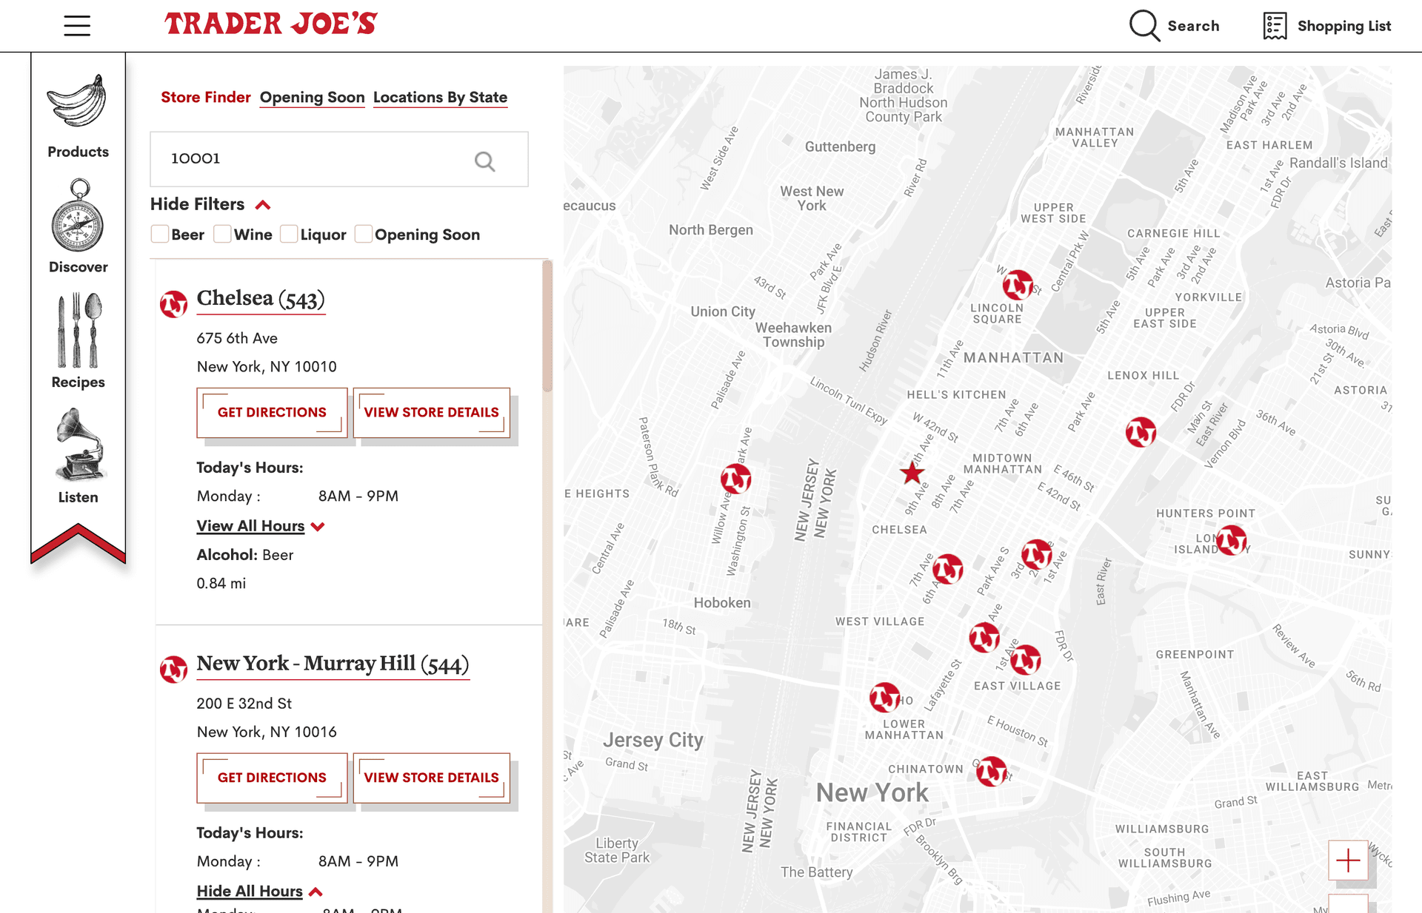
Task: View store details for Murray Hill
Action: (432, 778)
